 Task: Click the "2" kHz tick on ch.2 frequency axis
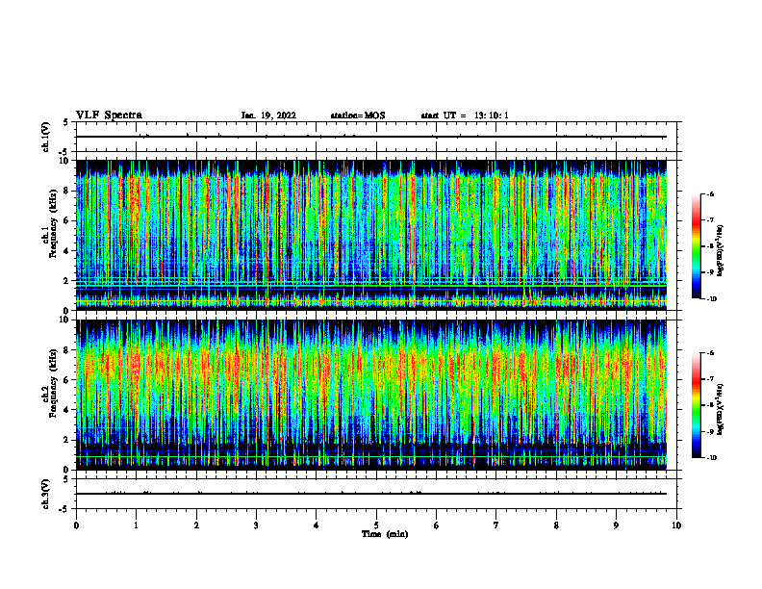[x=67, y=440]
